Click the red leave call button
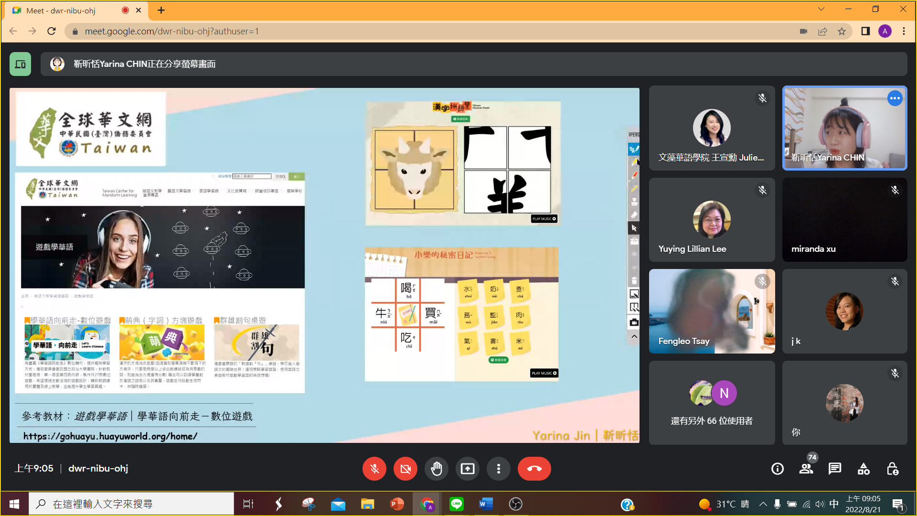The image size is (917, 516). [x=534, y=469]
